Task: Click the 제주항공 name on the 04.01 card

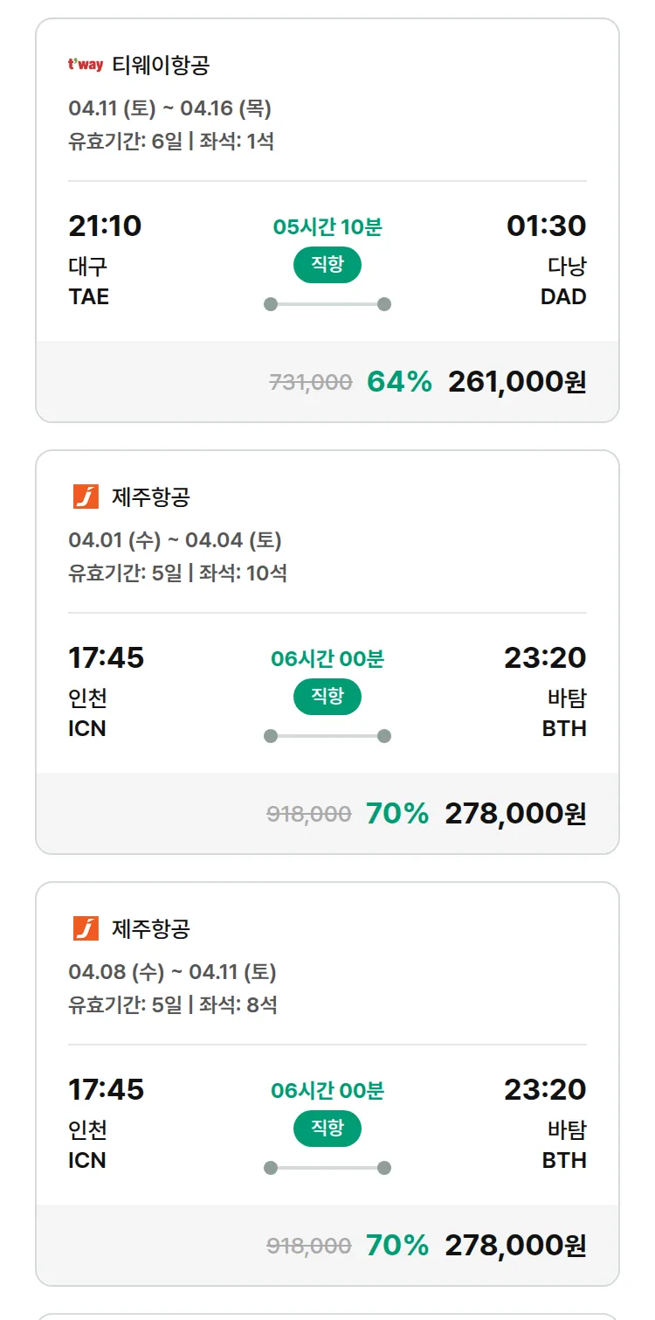Action: [151, 497]
